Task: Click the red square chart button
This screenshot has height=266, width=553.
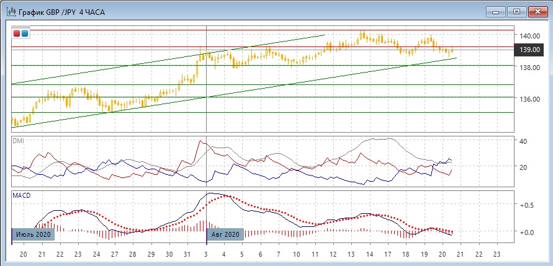Action: pos(17,33)
